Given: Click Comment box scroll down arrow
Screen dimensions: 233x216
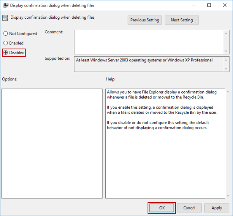Looking at the screenshot, I should [226, 51].
